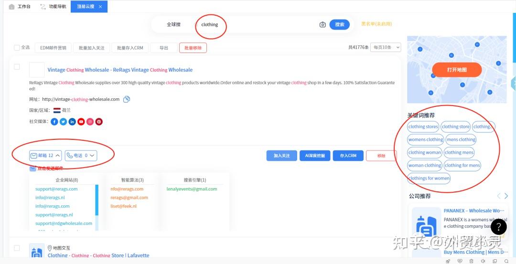The height and width of the screenshot is (264, 516).
Task: Click the email list blue scrollbar
Action: tap(97, 200)
